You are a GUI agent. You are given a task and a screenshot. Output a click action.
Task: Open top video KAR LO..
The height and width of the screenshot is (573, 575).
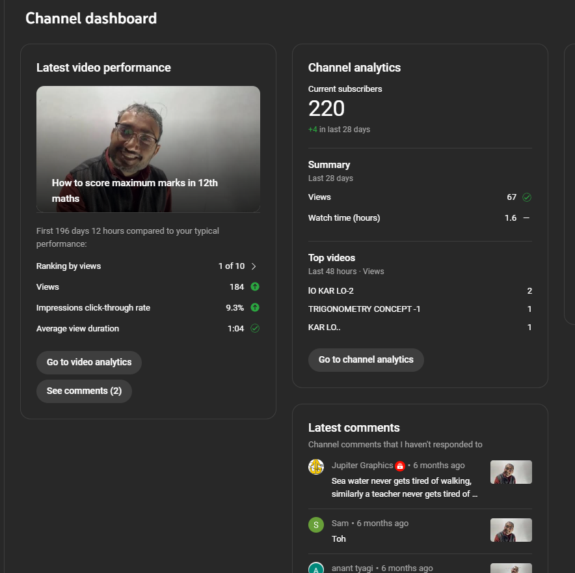coord(325,328)
